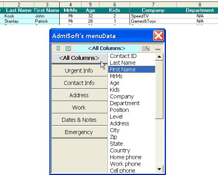Click the hide columns panel icon
This screenshot has width=218, height=175.
146,48
